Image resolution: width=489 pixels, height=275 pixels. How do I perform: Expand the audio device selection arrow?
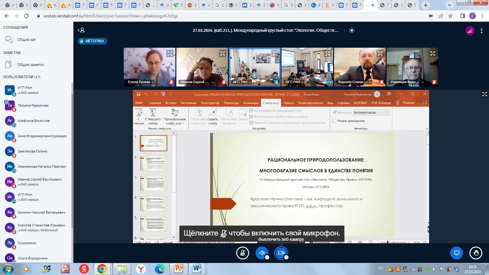267,258
